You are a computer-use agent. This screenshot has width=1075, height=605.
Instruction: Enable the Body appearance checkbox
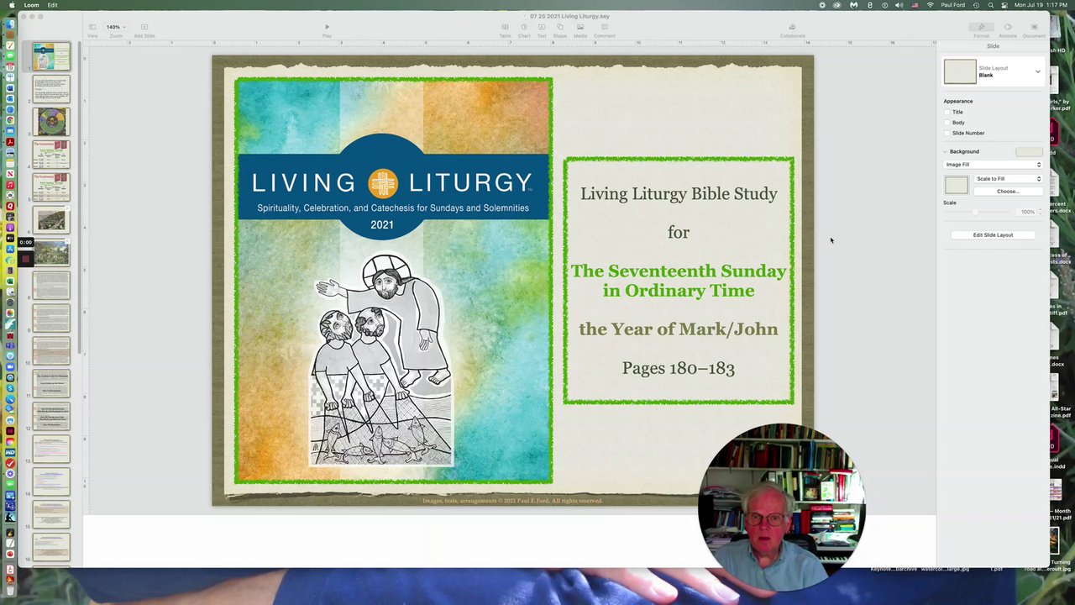click(947, 123)
